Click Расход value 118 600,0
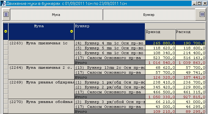Screen dimensions: 208x114 [190, 48]
